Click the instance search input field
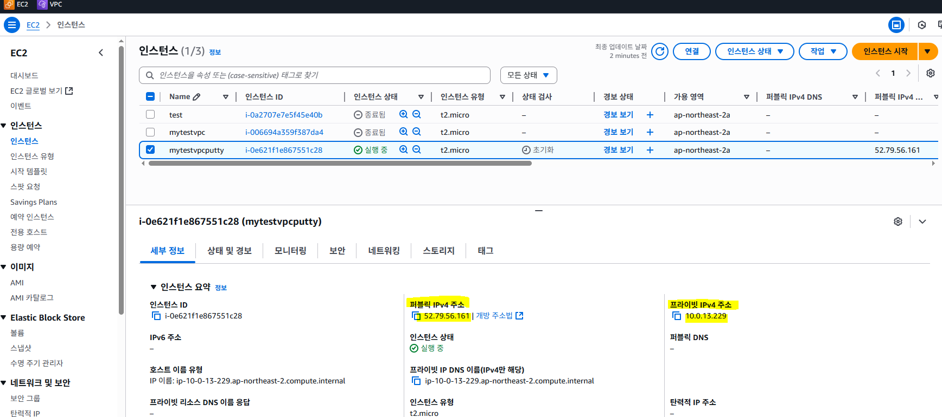 [315, 75]
